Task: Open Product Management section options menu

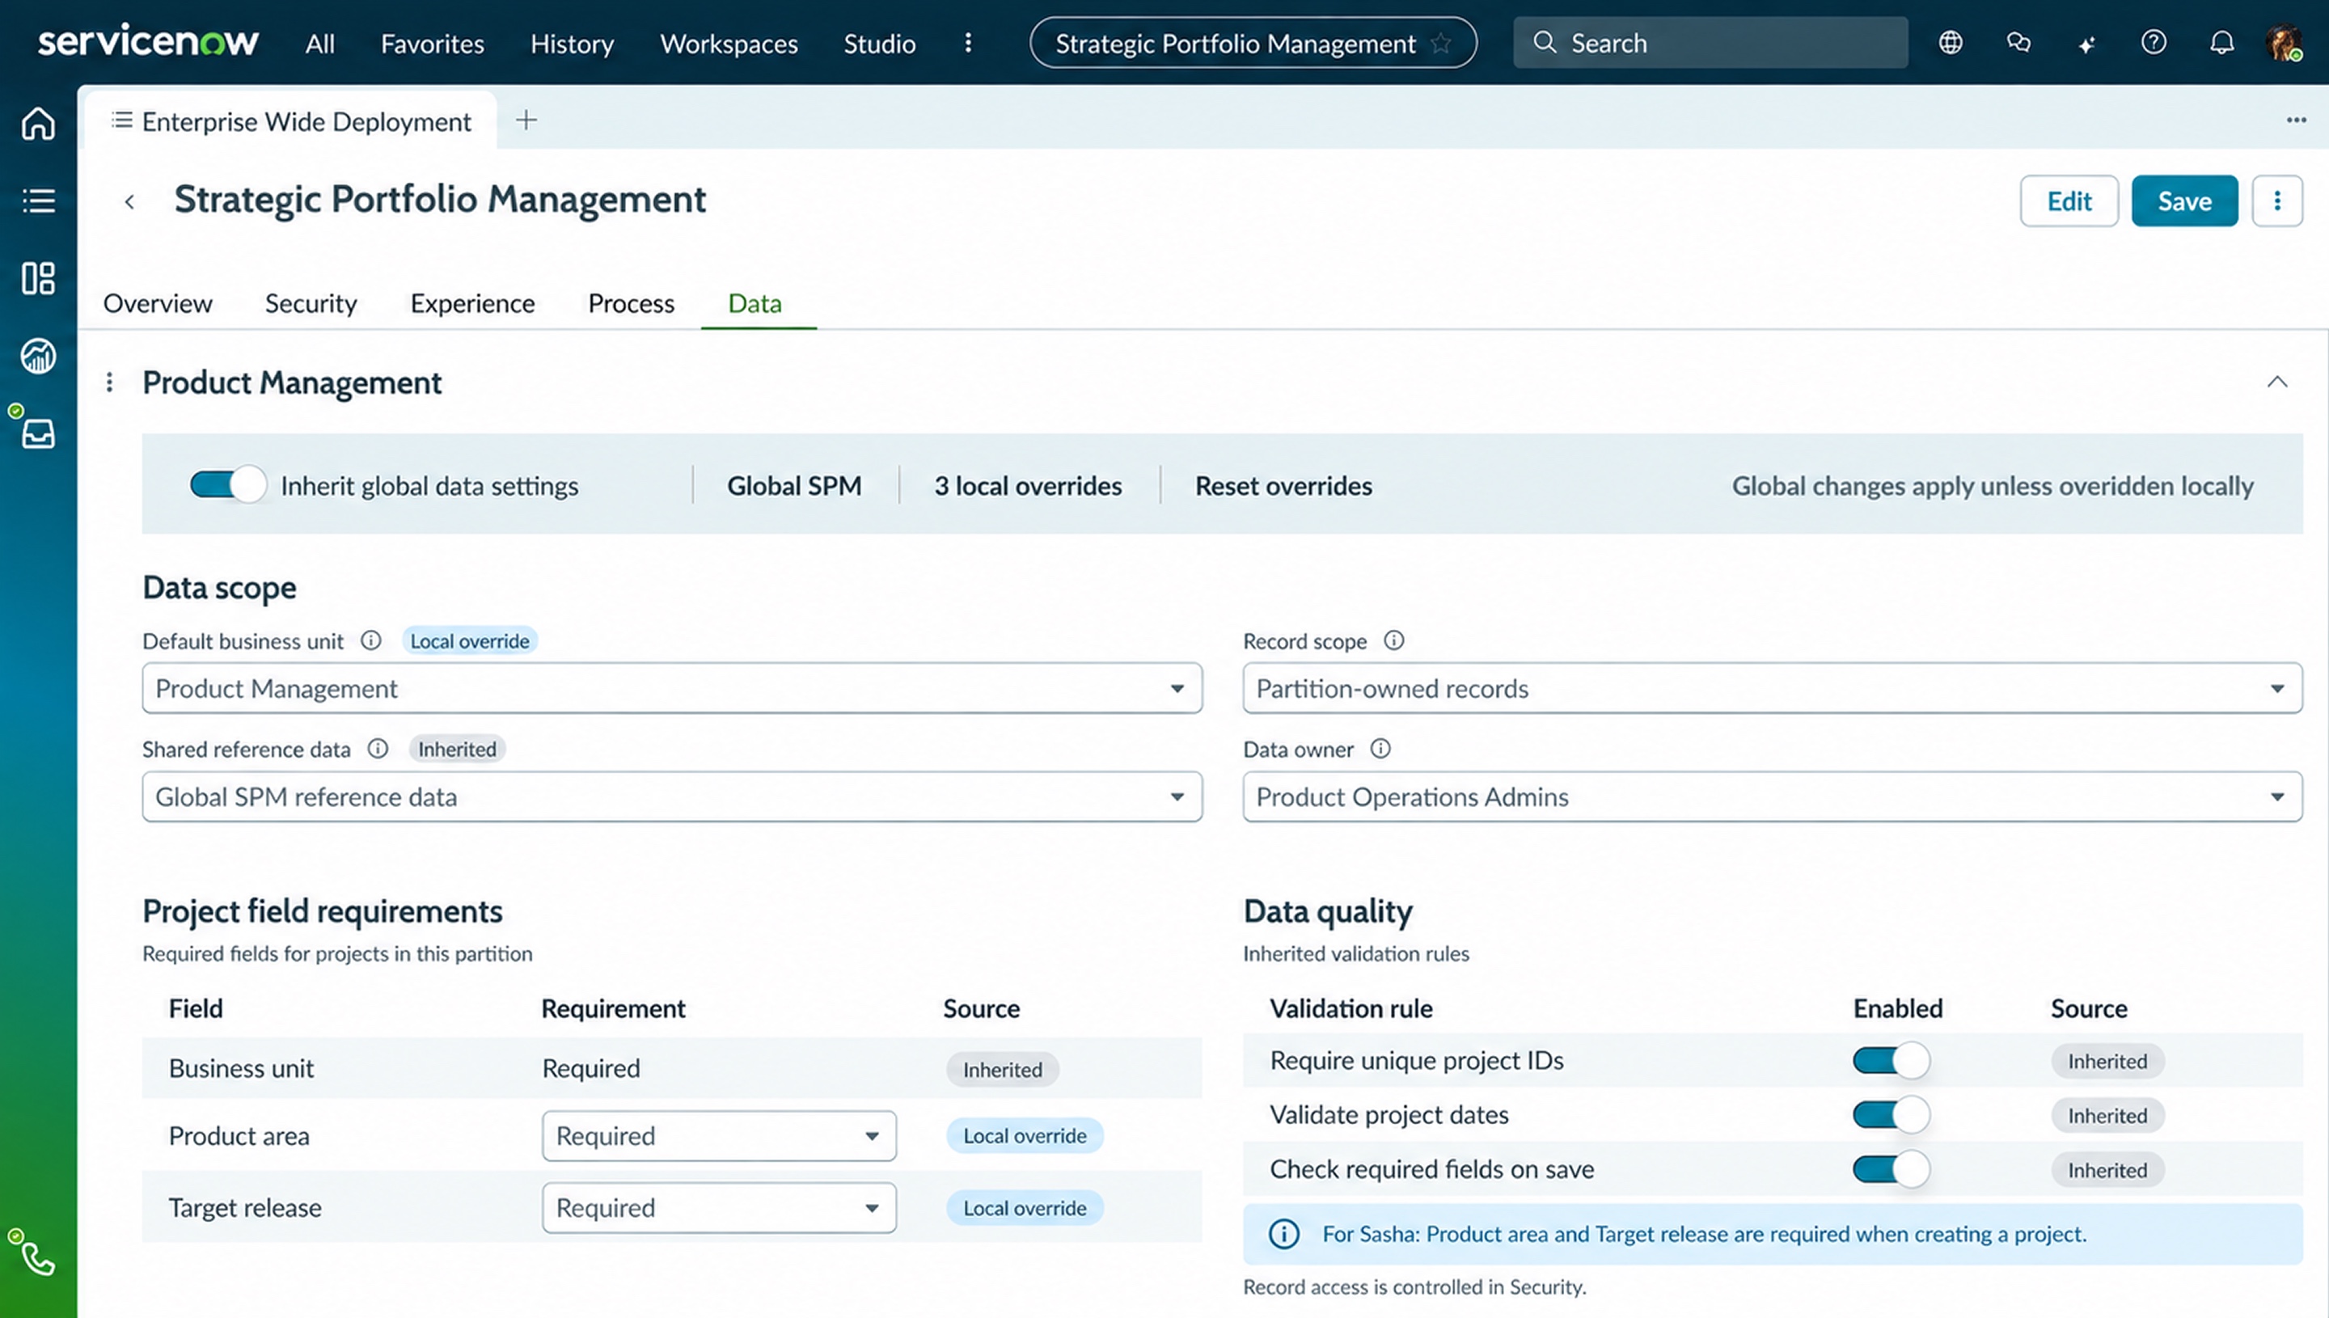Action: [x=109, y=382]
